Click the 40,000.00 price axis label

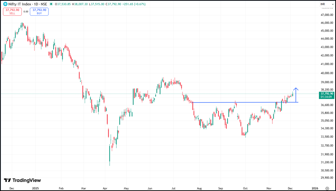pyautogui.click(x=327, y=73)
